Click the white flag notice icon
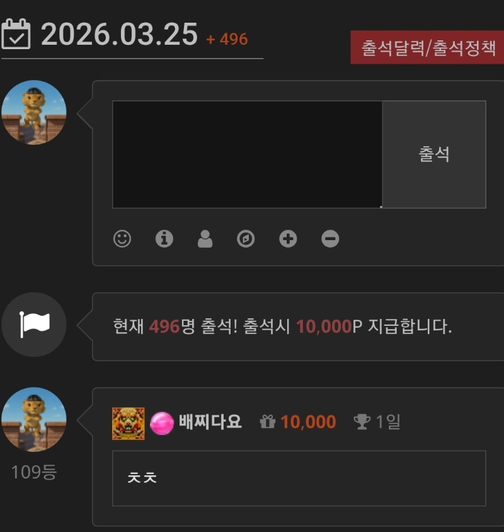Image resolution: width=504 pixels, height=532 pixels. [34, 325]
